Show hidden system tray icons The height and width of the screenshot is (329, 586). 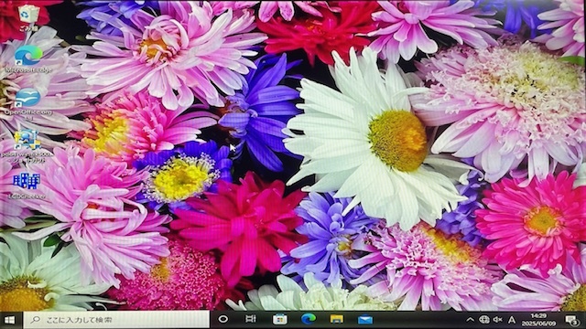(x=470, y=320)
